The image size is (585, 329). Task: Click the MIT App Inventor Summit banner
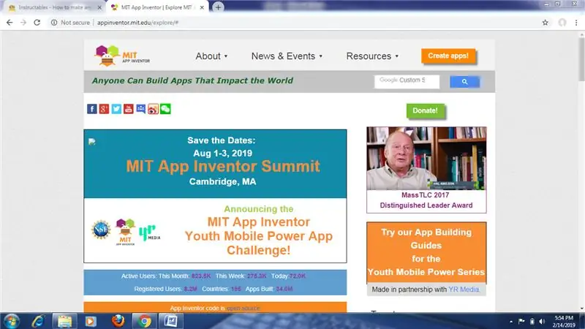[215, 164]
